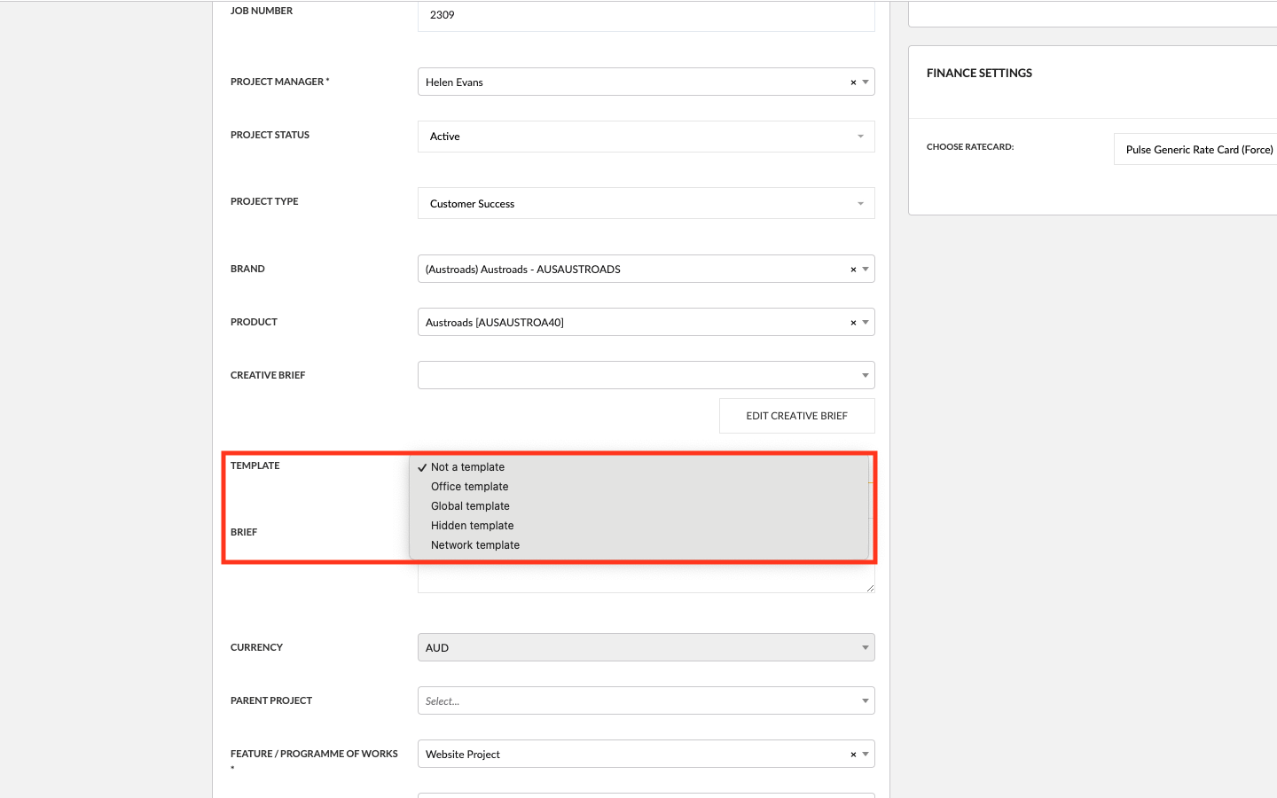Viewport: 1277px width, 798px height.
Task: Clear the Website Project feature selection
Action: (853, 755)
